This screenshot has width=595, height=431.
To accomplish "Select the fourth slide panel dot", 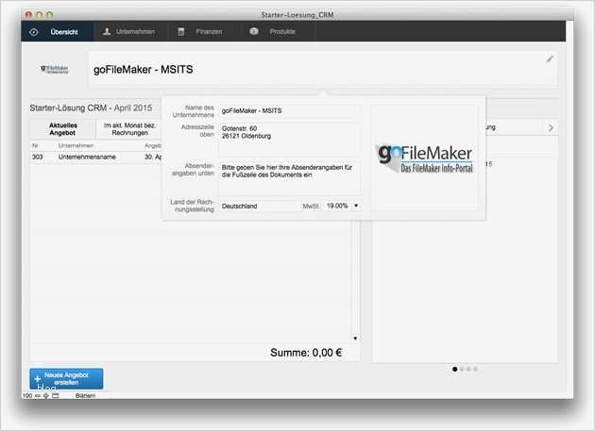I will (475, 369).
